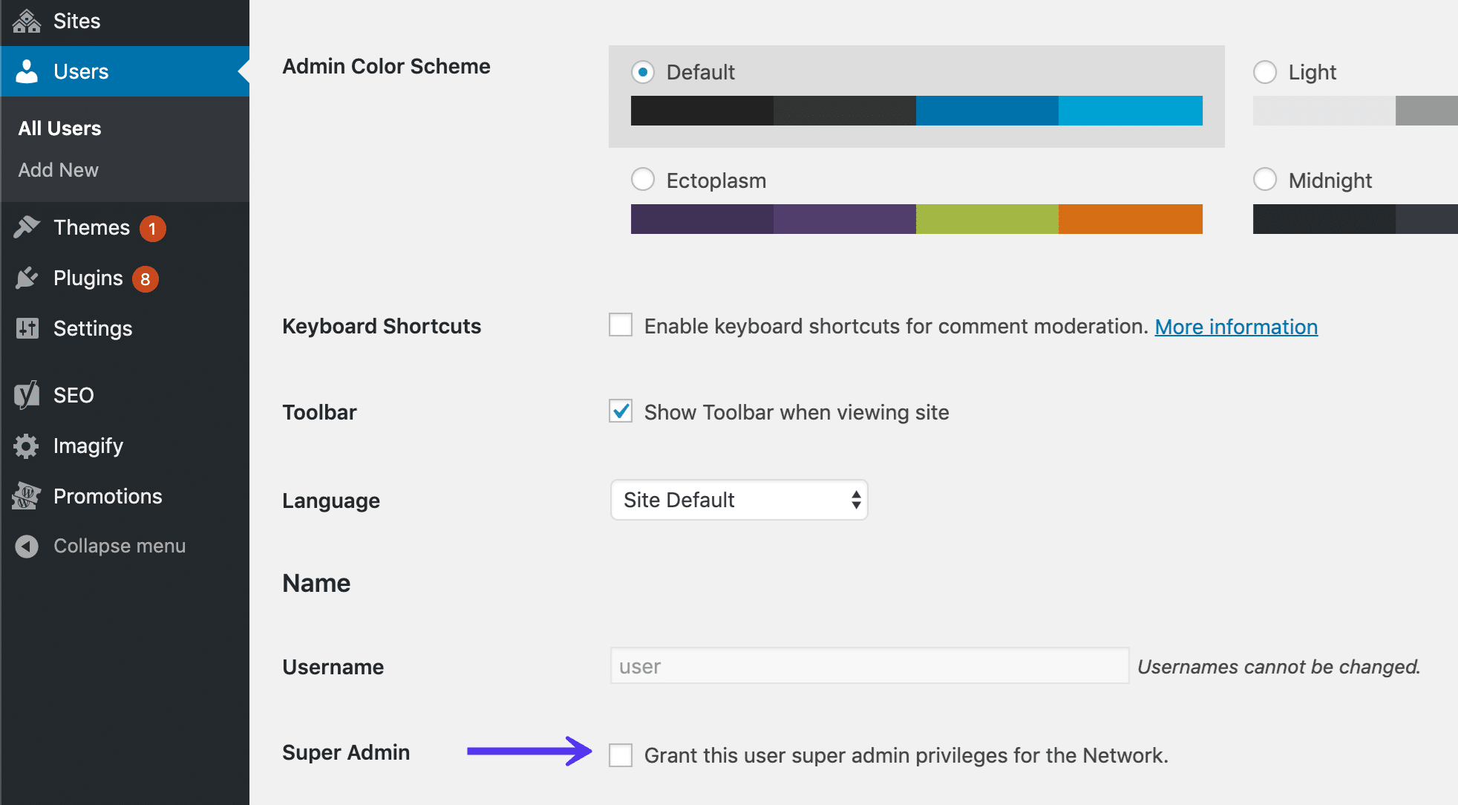Click All Users menu item
1458x805 pixels.
point(59,126)
